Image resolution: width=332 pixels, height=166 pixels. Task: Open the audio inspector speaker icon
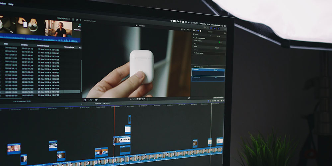pyautogui.click(x=198, y=31)
